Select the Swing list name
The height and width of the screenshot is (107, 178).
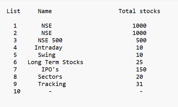coord(47,55)
